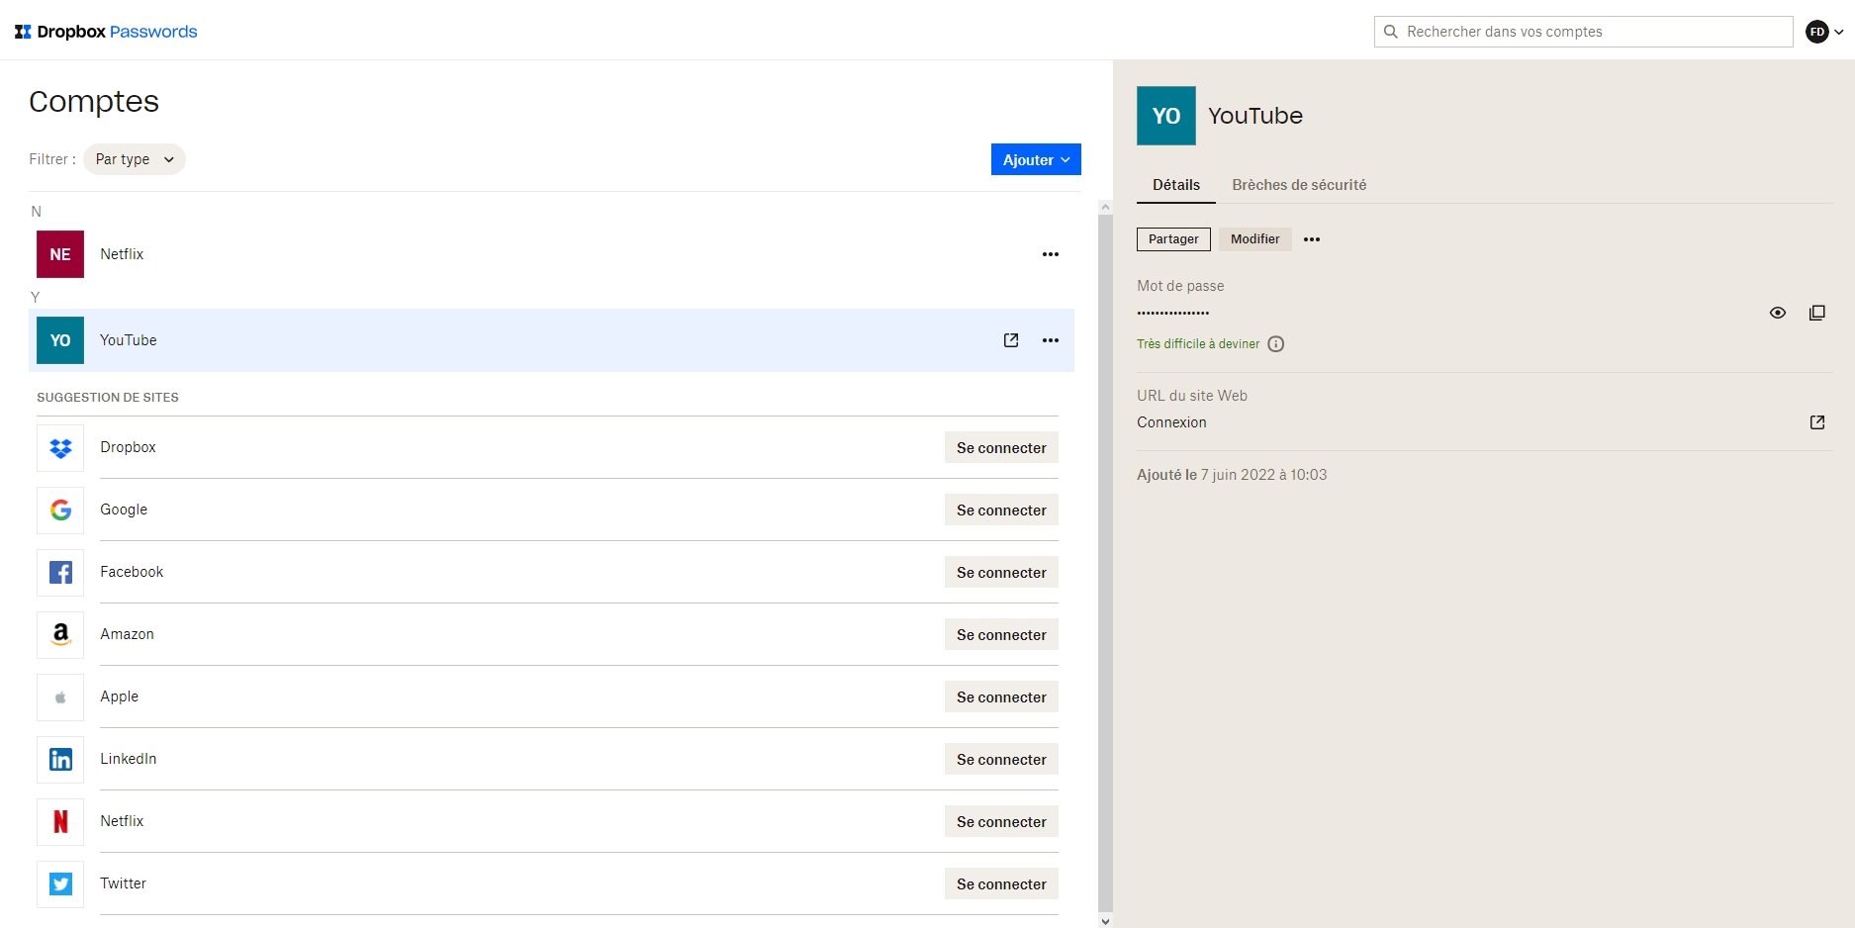
Task: Click 'Se connecter' on the Dropbox row
Action: point(1000,447)
